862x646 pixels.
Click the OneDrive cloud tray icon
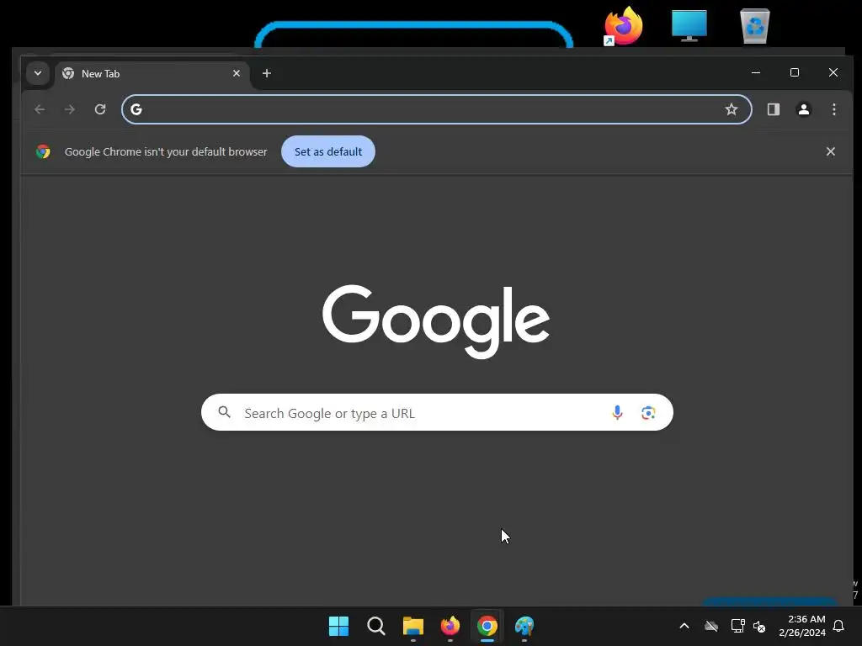point(711,626)
